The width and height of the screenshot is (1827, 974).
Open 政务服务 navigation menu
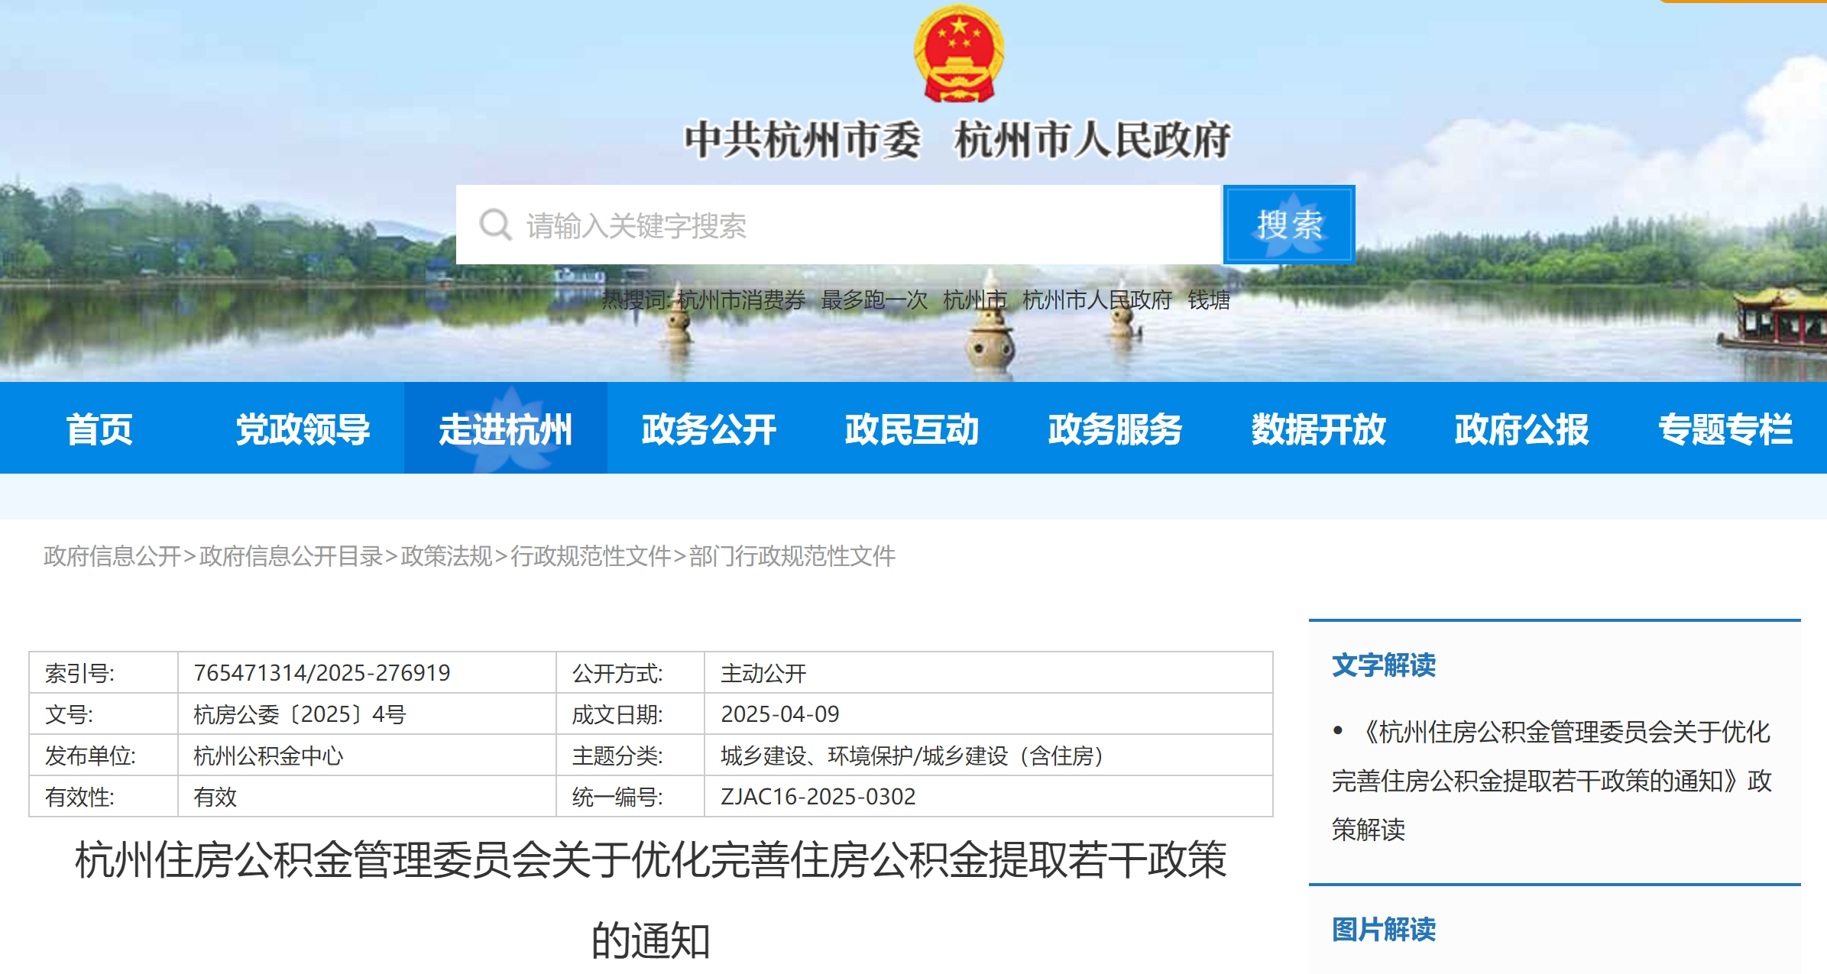tap(1115, 429)
